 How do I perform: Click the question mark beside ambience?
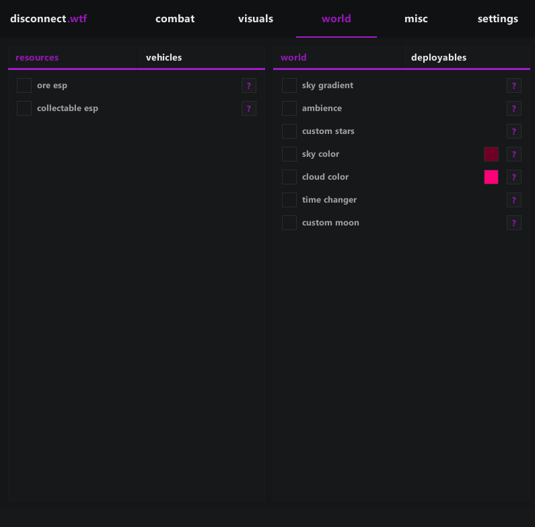(x=514, y=108)
